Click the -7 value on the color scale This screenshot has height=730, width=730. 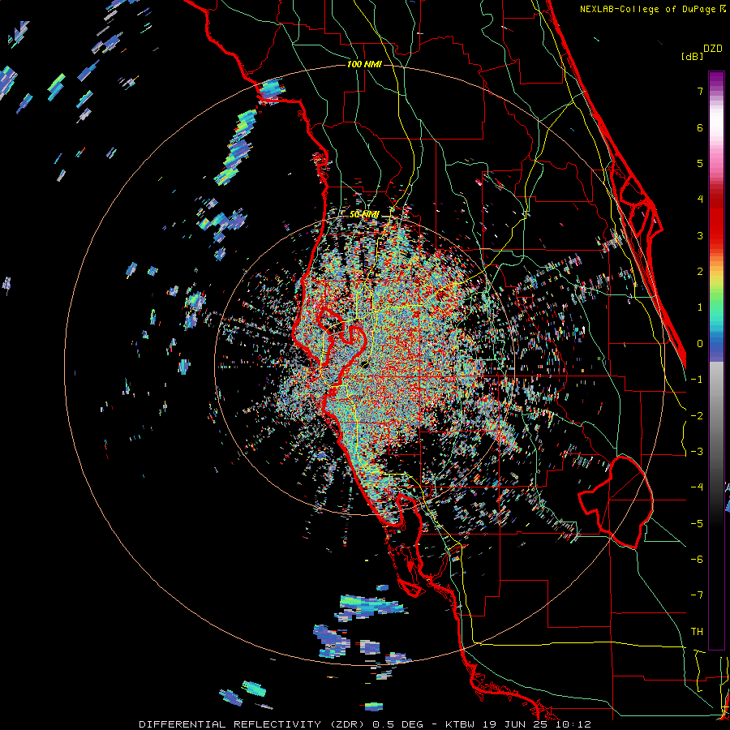coord(697,595)
